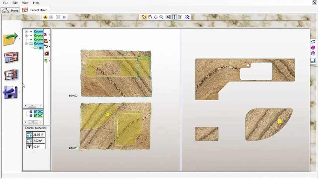This screenshot has height=179, width=318.
Task: Click the slab layout puzzle icon
Action: coord(11,57)
